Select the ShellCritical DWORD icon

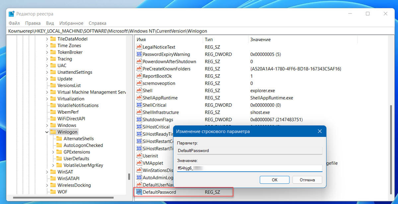(139, 105)
